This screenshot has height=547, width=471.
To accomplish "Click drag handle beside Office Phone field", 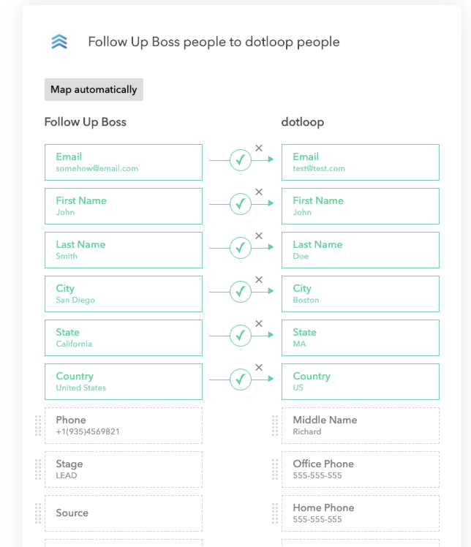I will click(x=275, y=469).
